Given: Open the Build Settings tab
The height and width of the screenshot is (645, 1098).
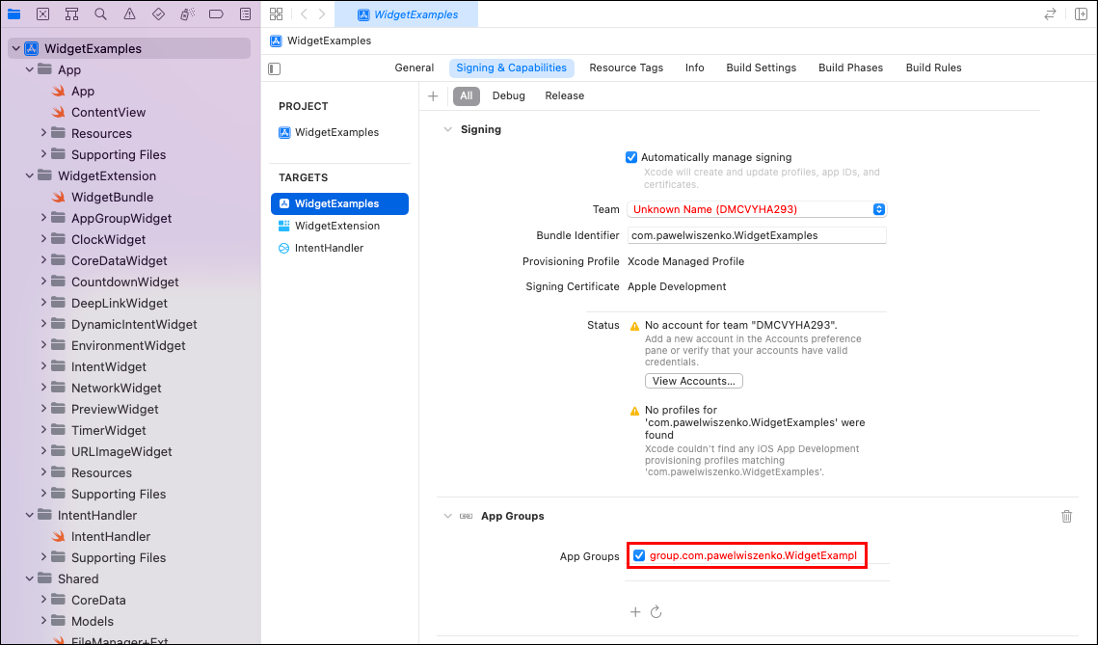Looking at the screenshot, I should pyautogui.click(x=762, y=67).
